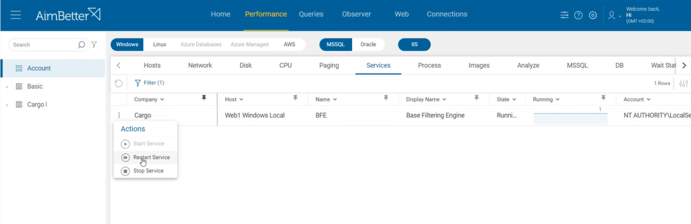Choose Restart Service from Actions
This screenshot has height=224, width=691.
click(146, 157)
